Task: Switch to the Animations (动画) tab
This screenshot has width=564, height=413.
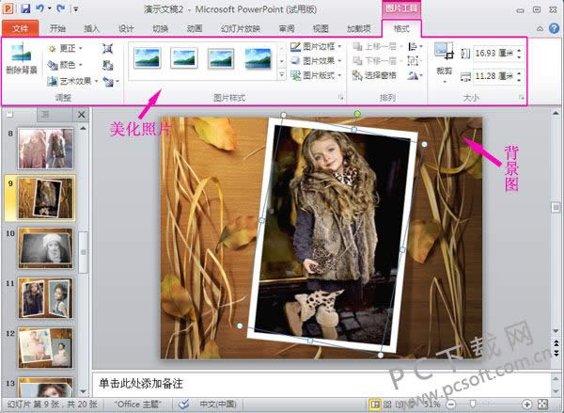Action: pos(194,29)
